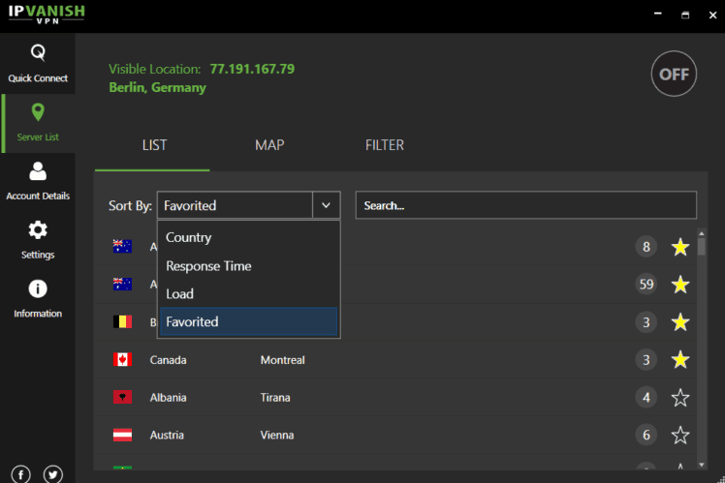Select the Canada server row
The width and height of the screenshot is (725, 483).
pyautogui.click(x=395, y=360)
